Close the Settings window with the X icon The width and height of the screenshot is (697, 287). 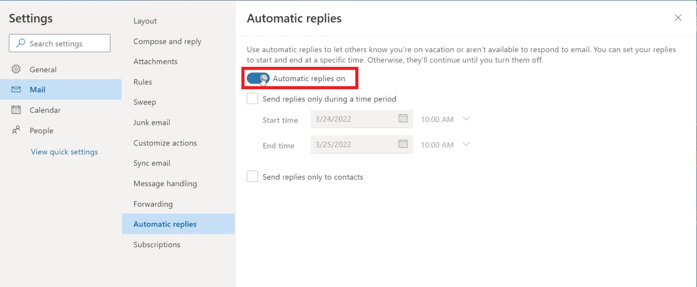click(678, 18)
